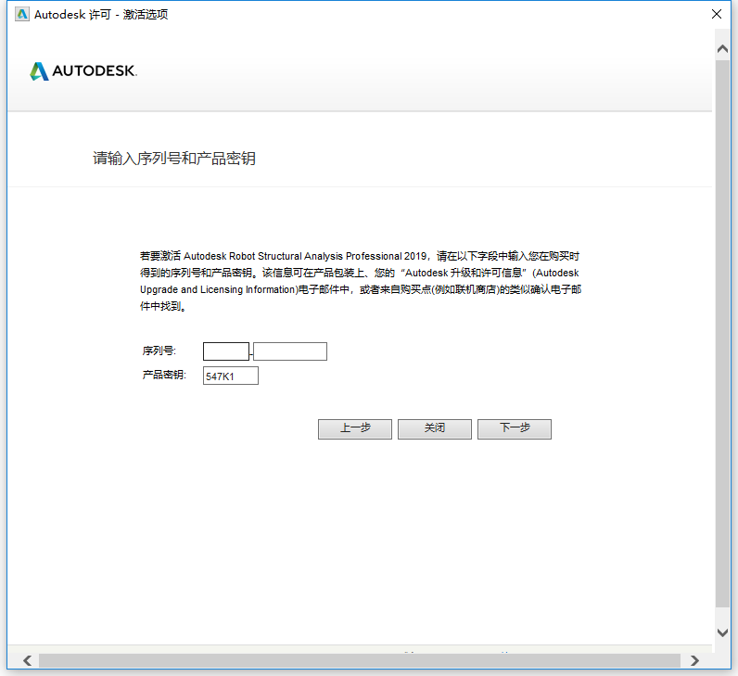Image resolution: width=738 pixels, height=676 pixels.
Task: Go back with the 上一步 button
Action: click(355, 428)
